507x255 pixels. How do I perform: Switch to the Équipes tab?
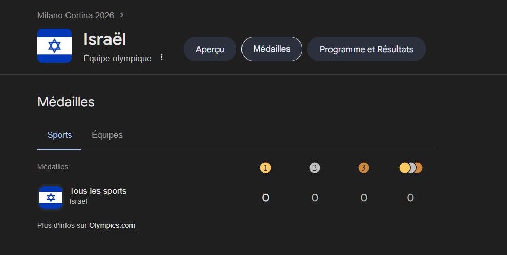[x=107, y=135]
